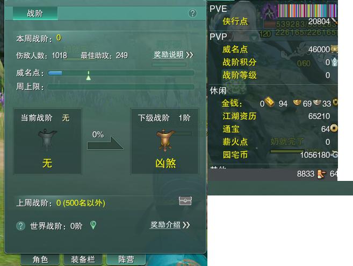Click the 上周战阶 ranking text
353x266 pixels.
tap(61, 203)
